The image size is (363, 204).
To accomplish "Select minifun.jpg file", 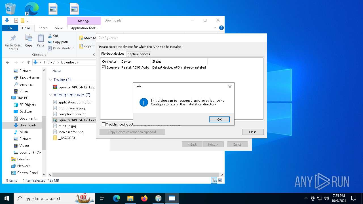I will tap(64, 126).
